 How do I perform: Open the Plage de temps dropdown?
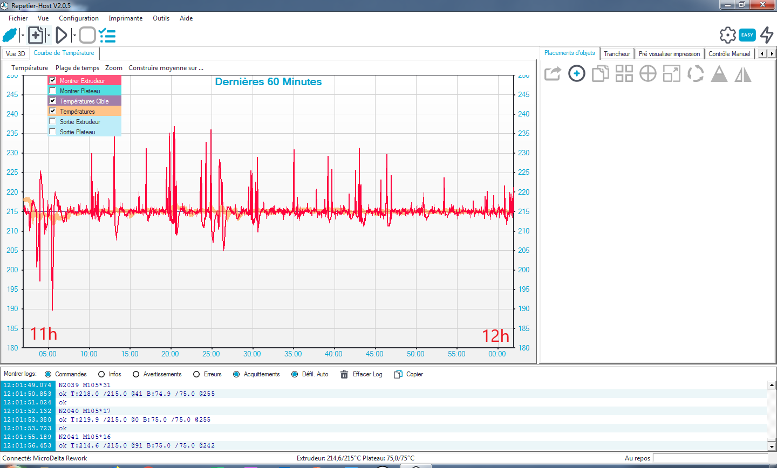(77, 68)
